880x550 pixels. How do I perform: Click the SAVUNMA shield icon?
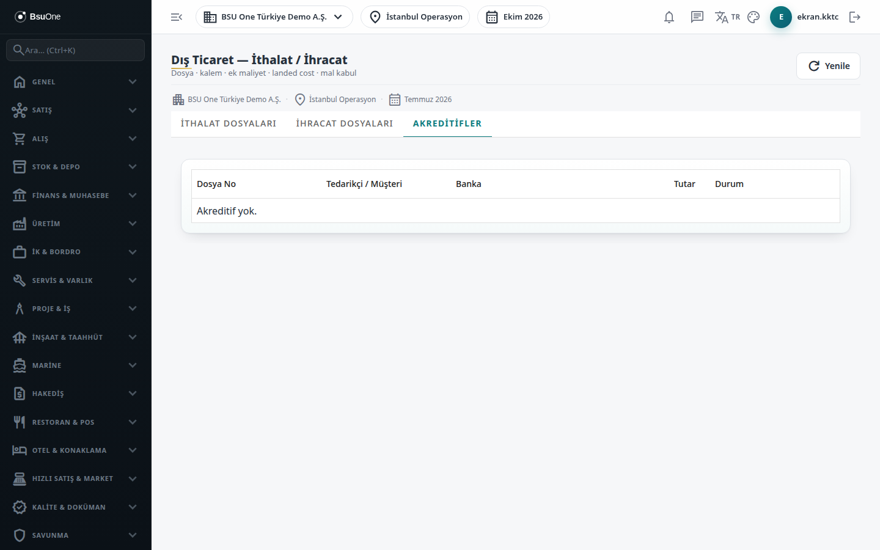20,535
